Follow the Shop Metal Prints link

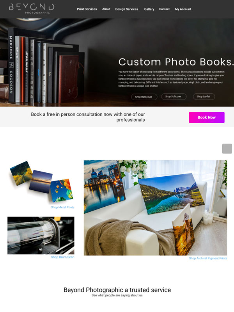(x=62, y=207)
